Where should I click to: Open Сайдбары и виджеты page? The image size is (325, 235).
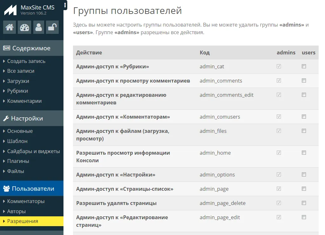point(33,151)
